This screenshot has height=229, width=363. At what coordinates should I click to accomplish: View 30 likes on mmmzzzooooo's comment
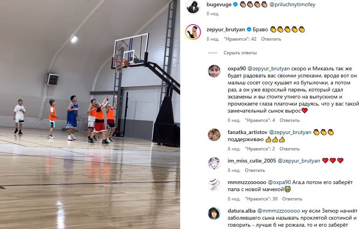[x=261, y=199]
